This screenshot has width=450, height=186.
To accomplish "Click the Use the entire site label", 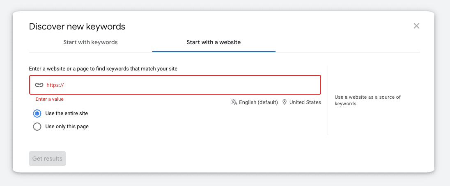I will tap(67, 113).
